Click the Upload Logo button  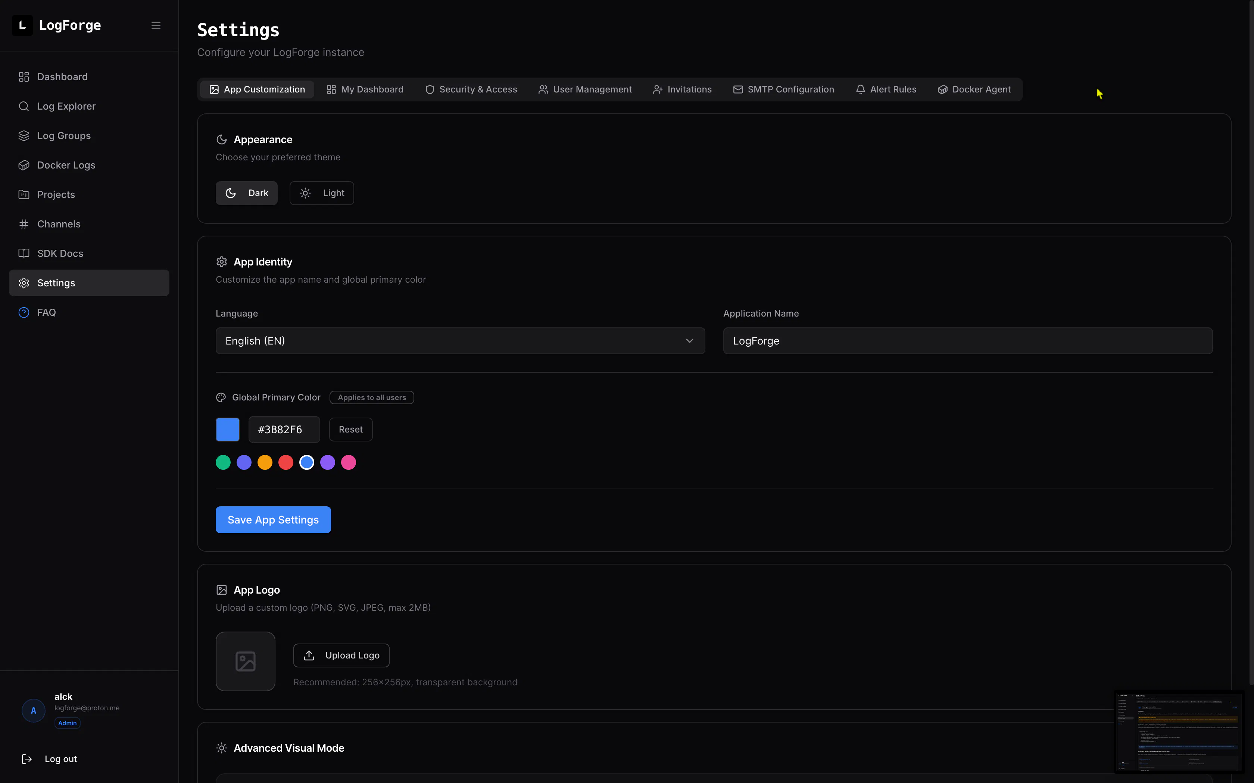point(341,655)
